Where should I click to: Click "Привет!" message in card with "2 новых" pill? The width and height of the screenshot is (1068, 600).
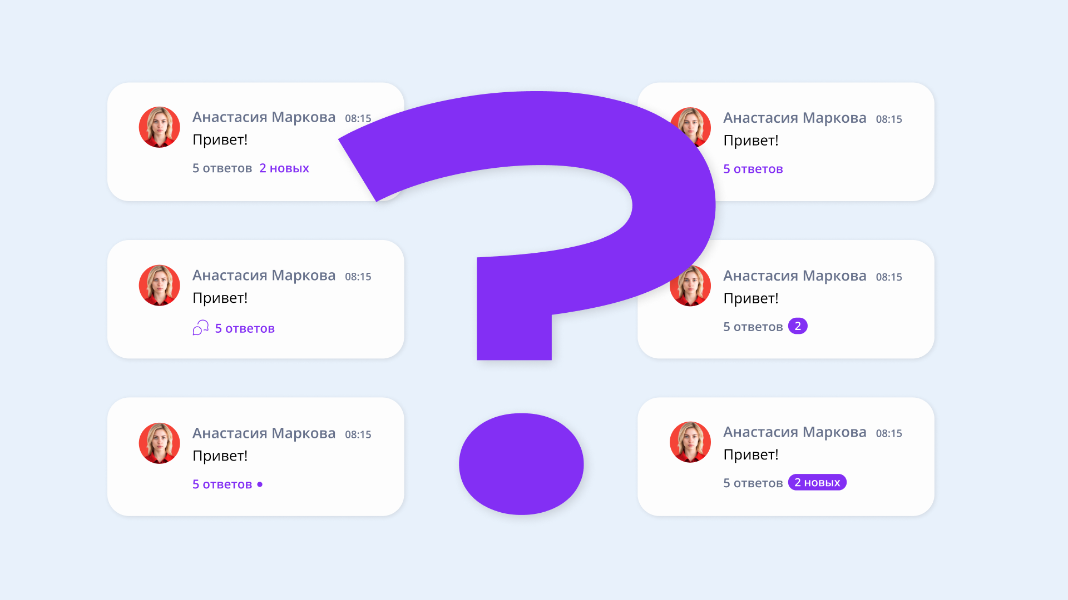click(x=750, y=454)
